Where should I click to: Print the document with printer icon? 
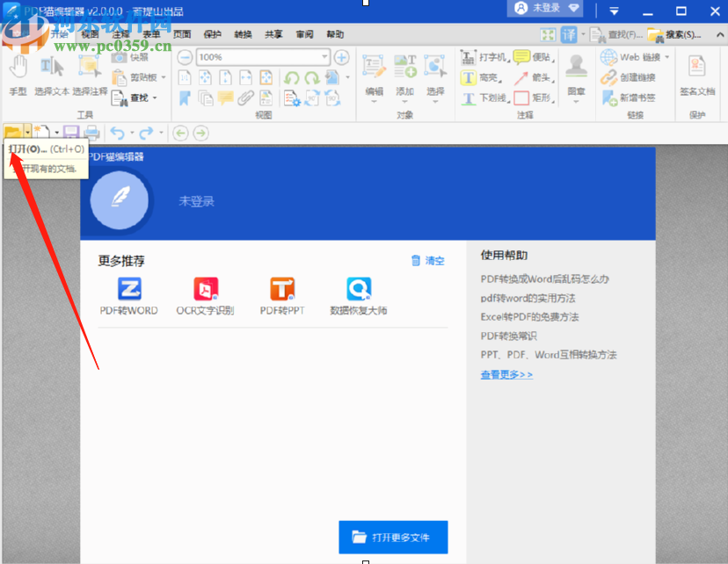point(92,134)
